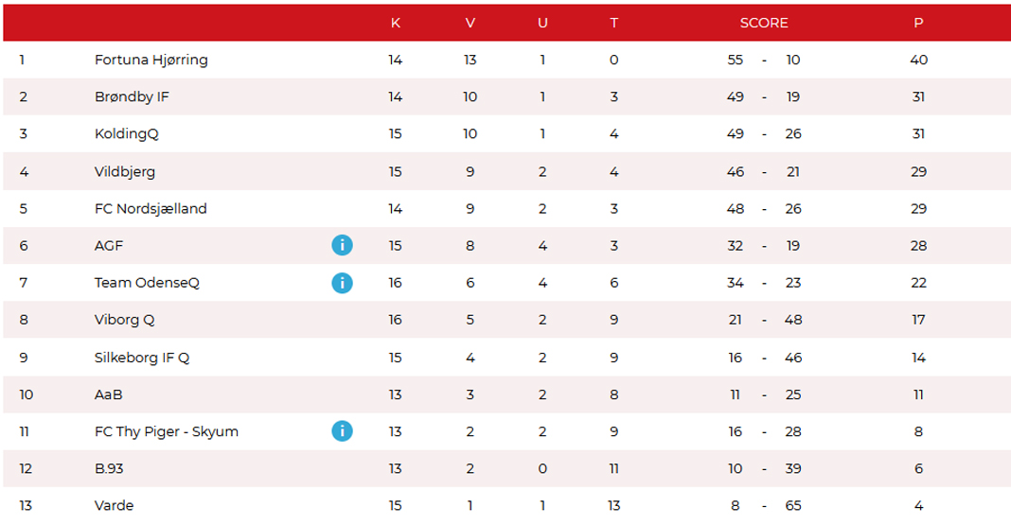Viewport: 1011px width, 525px height.
Task: Open KoldingQ team entry
Action: 127,134
